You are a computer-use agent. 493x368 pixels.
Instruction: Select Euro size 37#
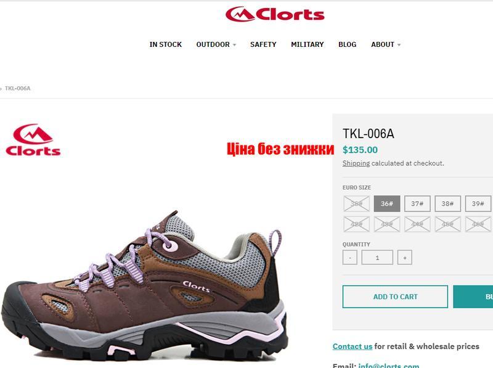tap(417, 203)
